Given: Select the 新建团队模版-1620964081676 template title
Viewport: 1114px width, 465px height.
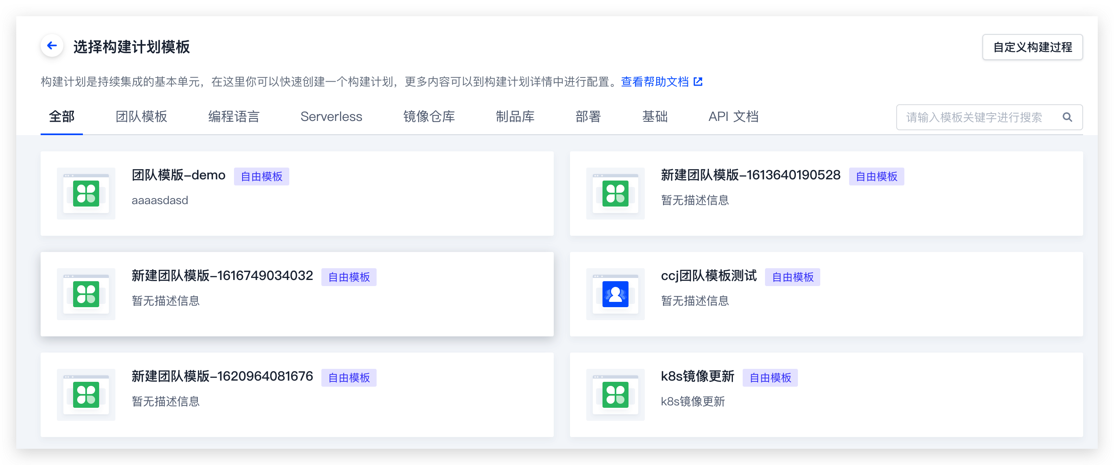Looking at the screenshot, I should [222, 376].
